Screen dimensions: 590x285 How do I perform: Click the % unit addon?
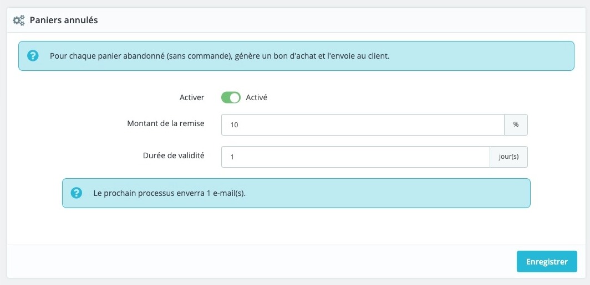tap(516, 125)
